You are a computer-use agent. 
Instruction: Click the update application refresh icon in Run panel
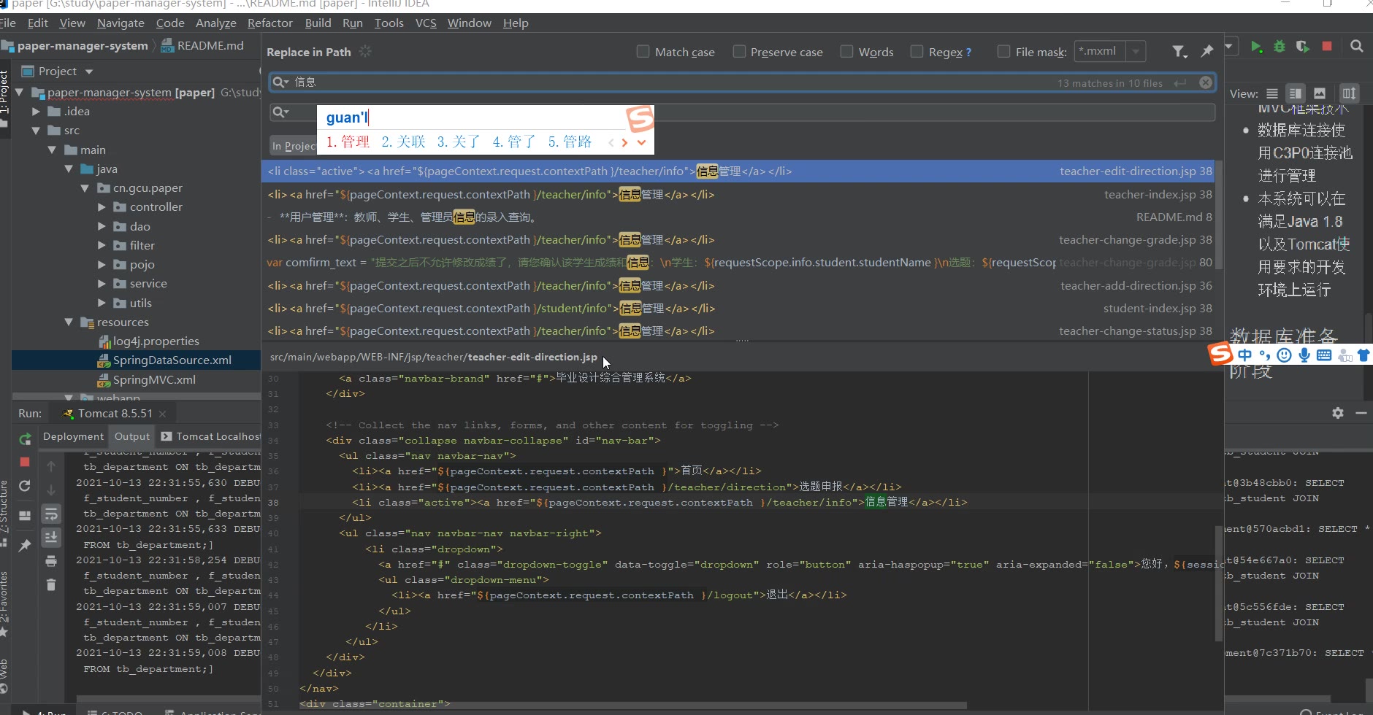click(25, 486)
